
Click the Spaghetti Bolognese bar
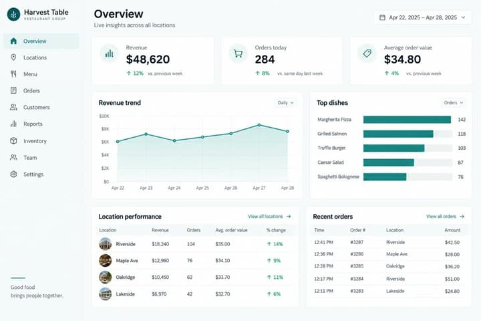pyautogui.click(x=385, y=177)
